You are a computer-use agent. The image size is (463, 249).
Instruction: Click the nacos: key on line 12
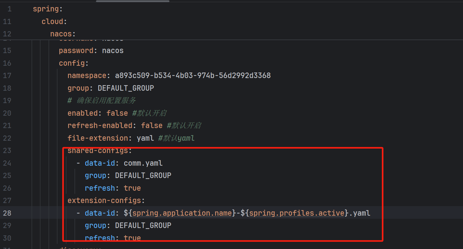coord(62,34)
